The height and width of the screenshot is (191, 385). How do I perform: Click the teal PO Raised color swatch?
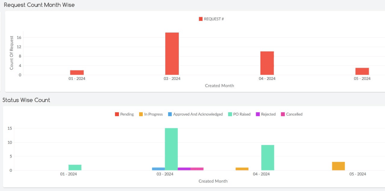(230, 114)
